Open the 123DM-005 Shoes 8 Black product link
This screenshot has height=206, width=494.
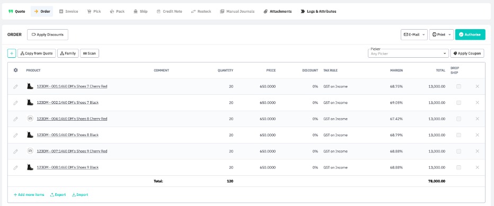point(68,135)
